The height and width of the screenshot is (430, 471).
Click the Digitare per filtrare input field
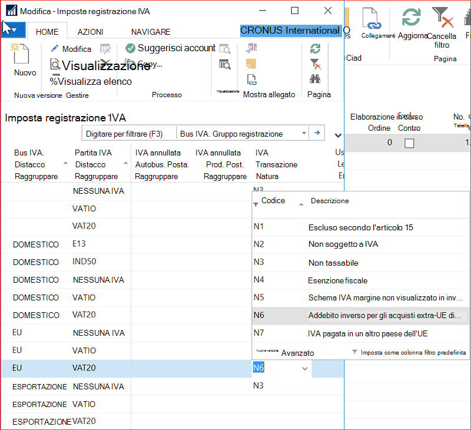pos(129,134)
